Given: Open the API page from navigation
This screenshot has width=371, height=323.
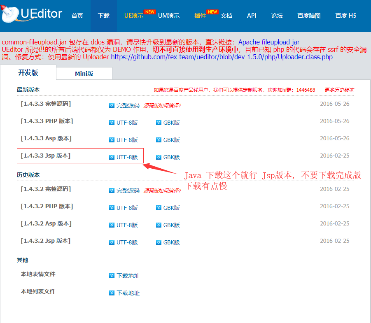Looking at the screenshot, I should click(252, 16).
